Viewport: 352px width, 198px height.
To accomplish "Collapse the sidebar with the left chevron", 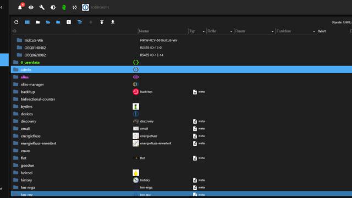I will [2, 7].
